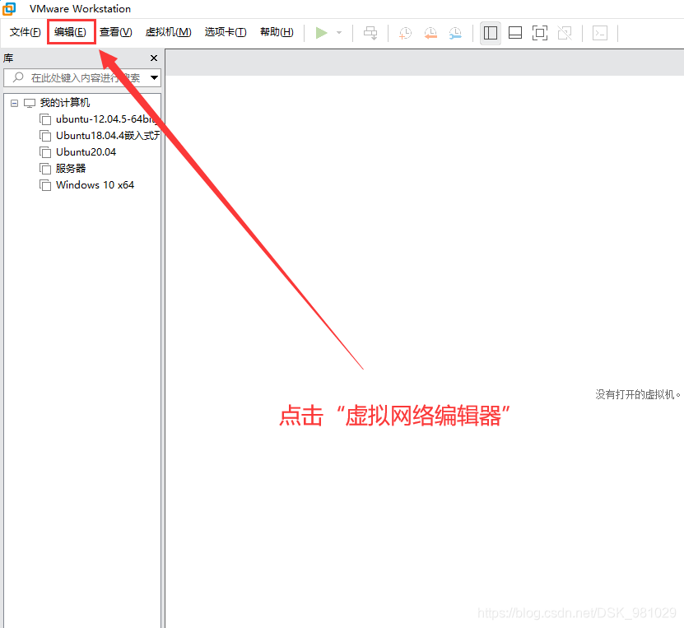Click the take snapshot clock icon
This screenshot has height=628, width=684.
coord(405,33)
